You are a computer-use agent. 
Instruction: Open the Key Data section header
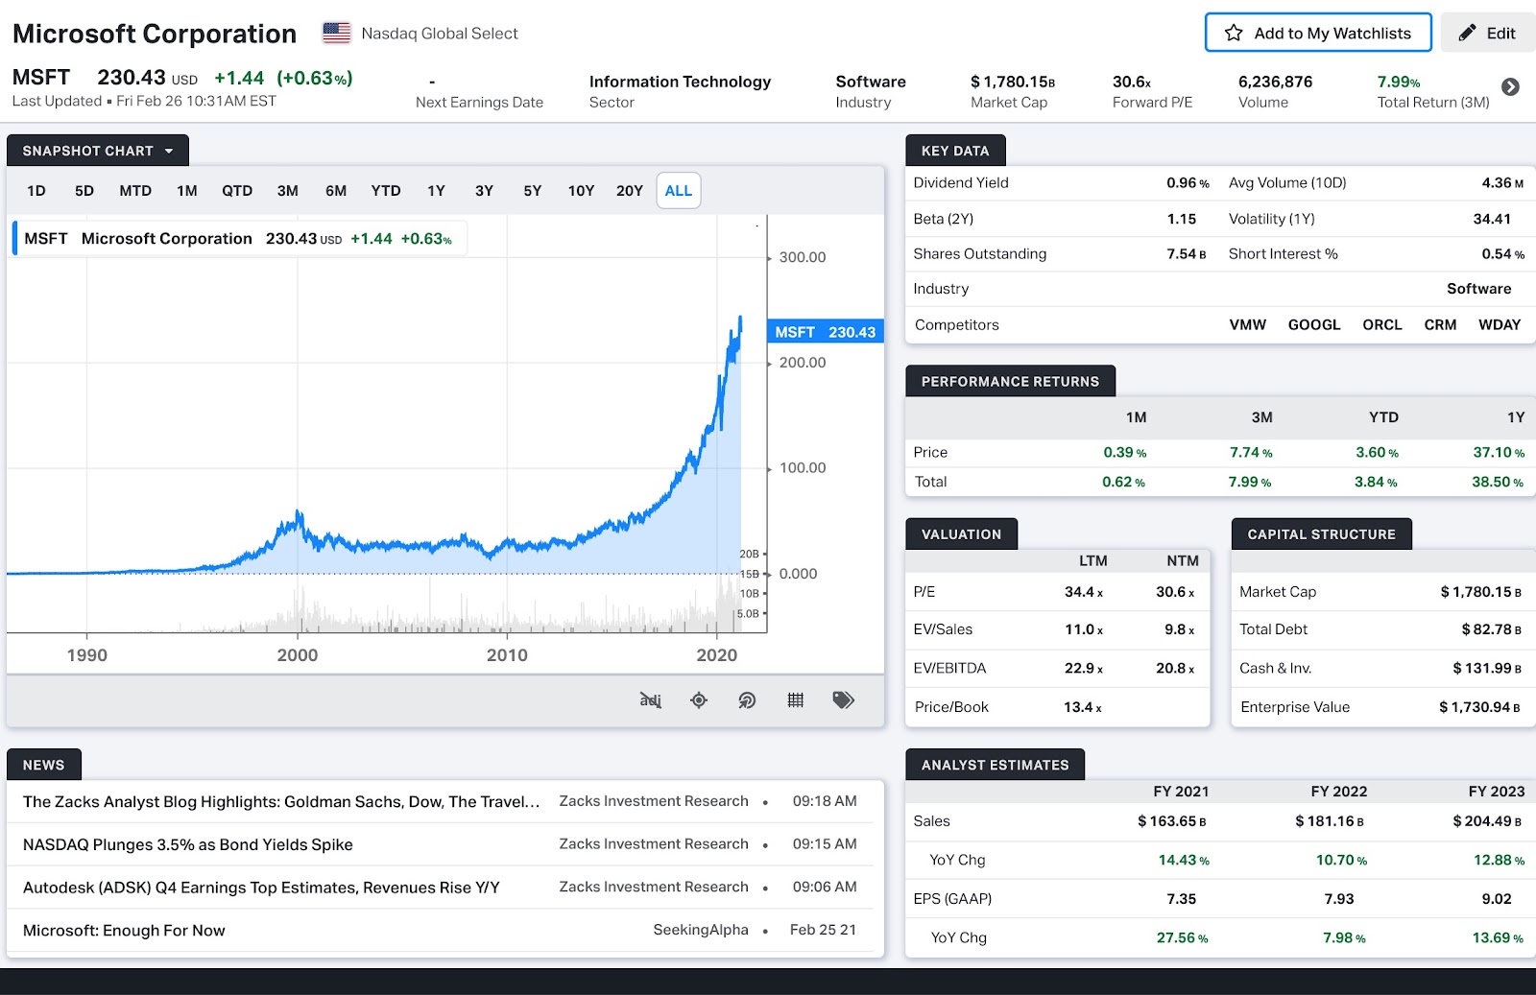pos(955,151)
